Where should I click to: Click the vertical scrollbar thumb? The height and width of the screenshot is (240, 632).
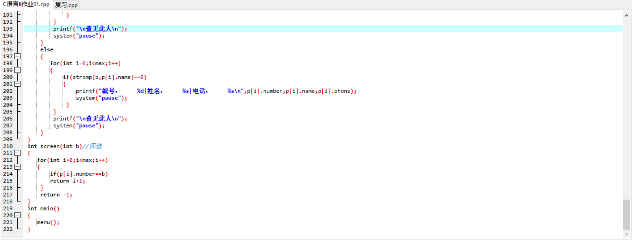(626, 215)
